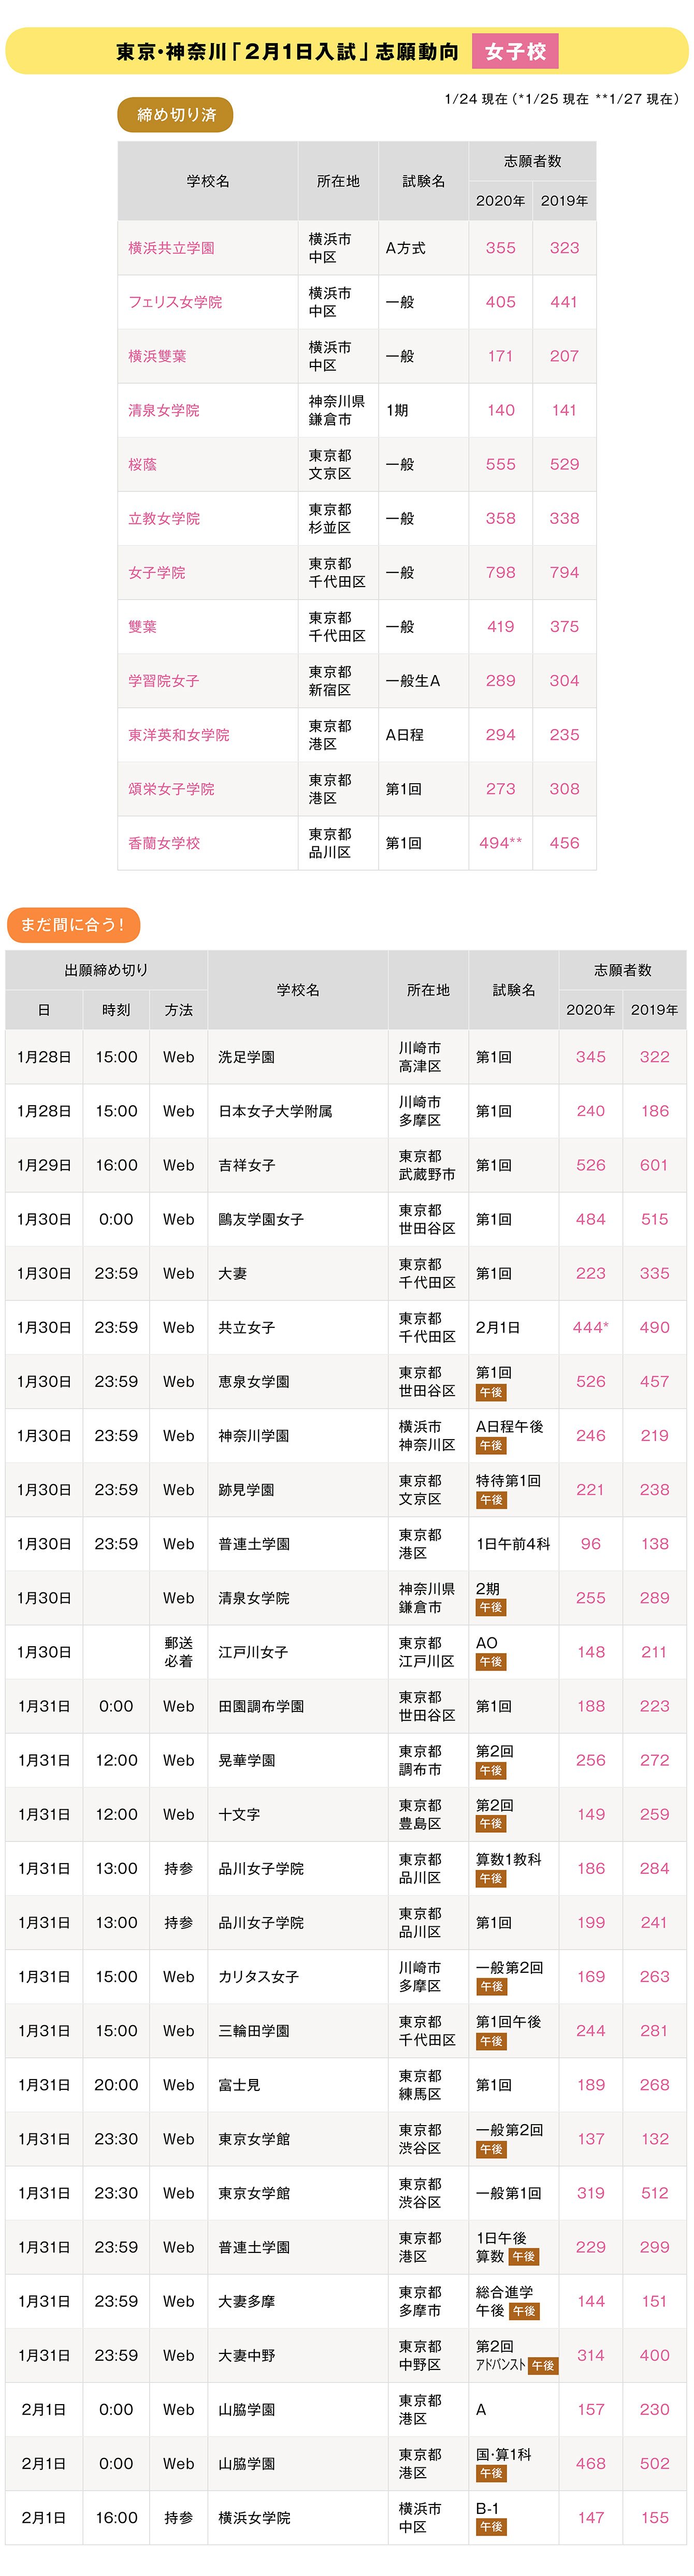Open the 横浜雙葉 link
This screenshot has height=2576, width=694.
coord(157,356)
